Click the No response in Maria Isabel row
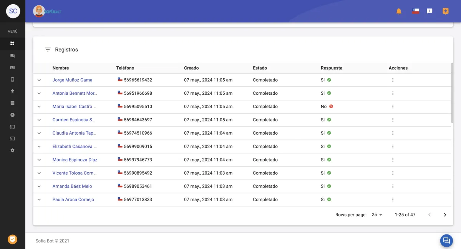 tap(327, 107)
